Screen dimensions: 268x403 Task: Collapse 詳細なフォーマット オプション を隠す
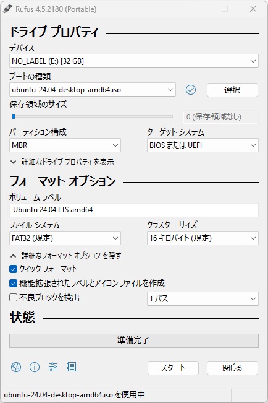(x=65, y=256)
